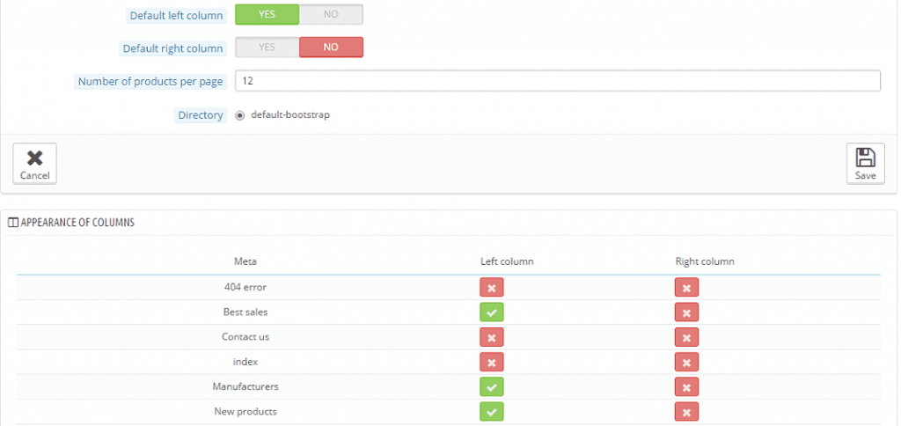Click the Default right column label

click(x=173, y=48)
